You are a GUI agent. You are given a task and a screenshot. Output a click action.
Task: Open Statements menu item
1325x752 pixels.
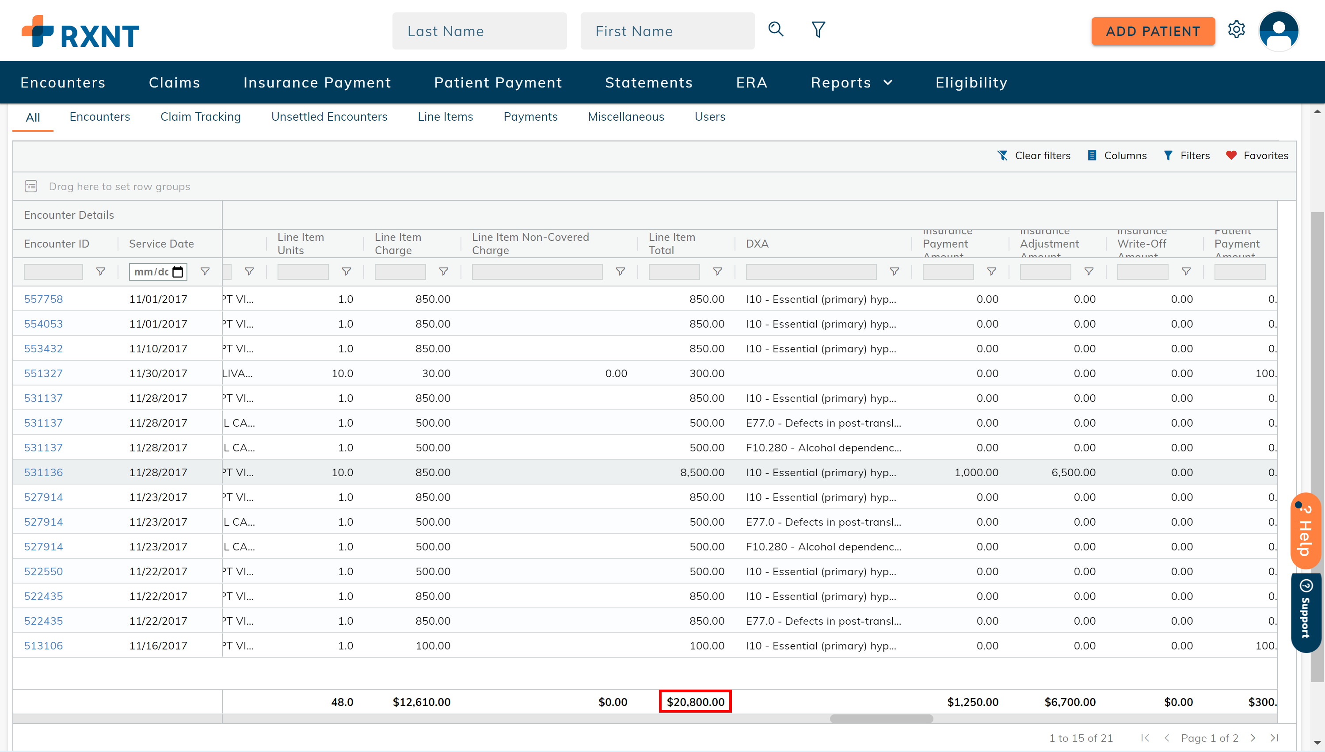(x=649, y=83)
